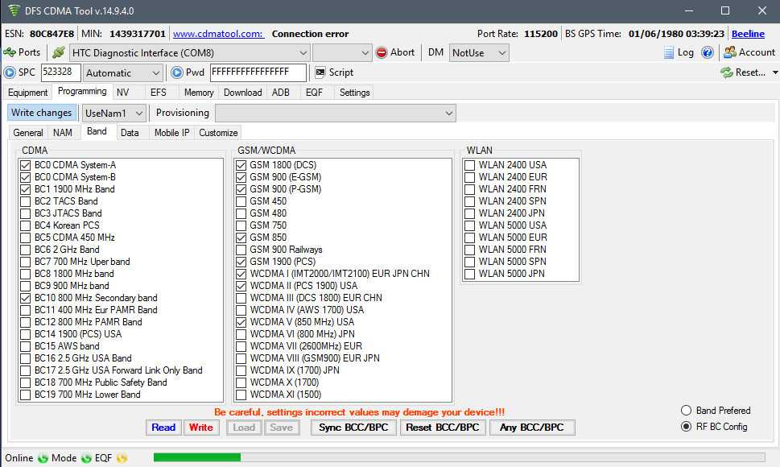The image size is (780, 467).
Task: Click the green progress bar
Action: coord(197,457)
